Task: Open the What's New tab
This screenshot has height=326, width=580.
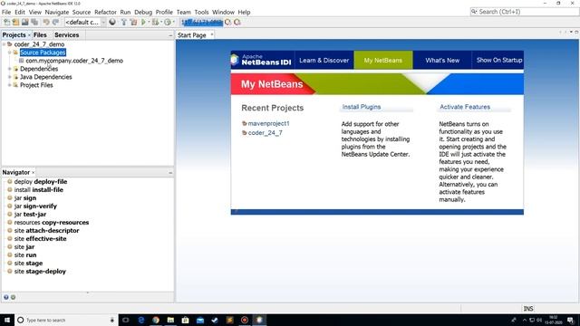Action: click(x=442, y=61)
